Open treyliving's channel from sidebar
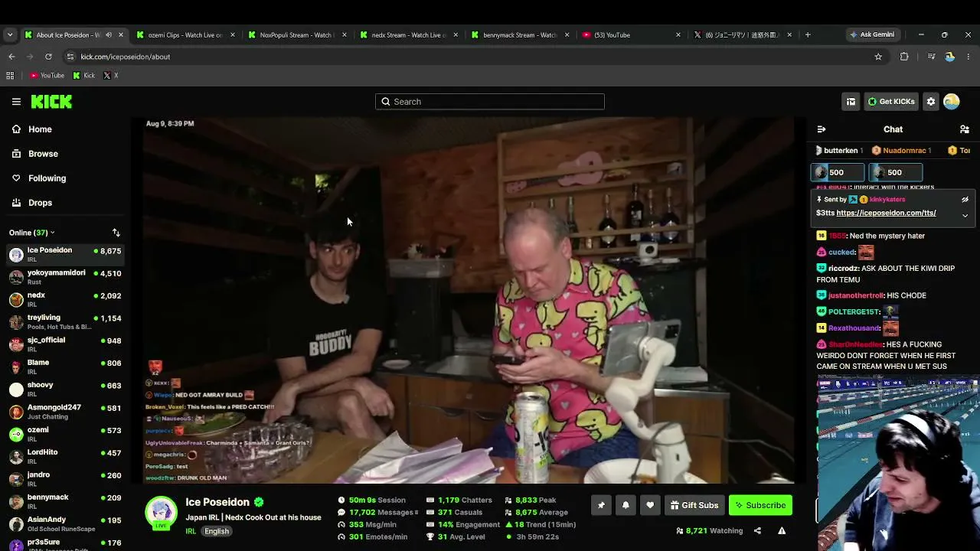980x551 pixels. click(65, 321)
